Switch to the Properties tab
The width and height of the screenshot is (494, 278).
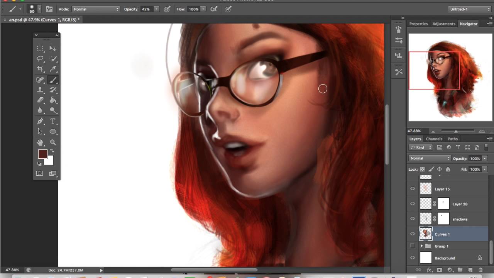pos(418,24)
